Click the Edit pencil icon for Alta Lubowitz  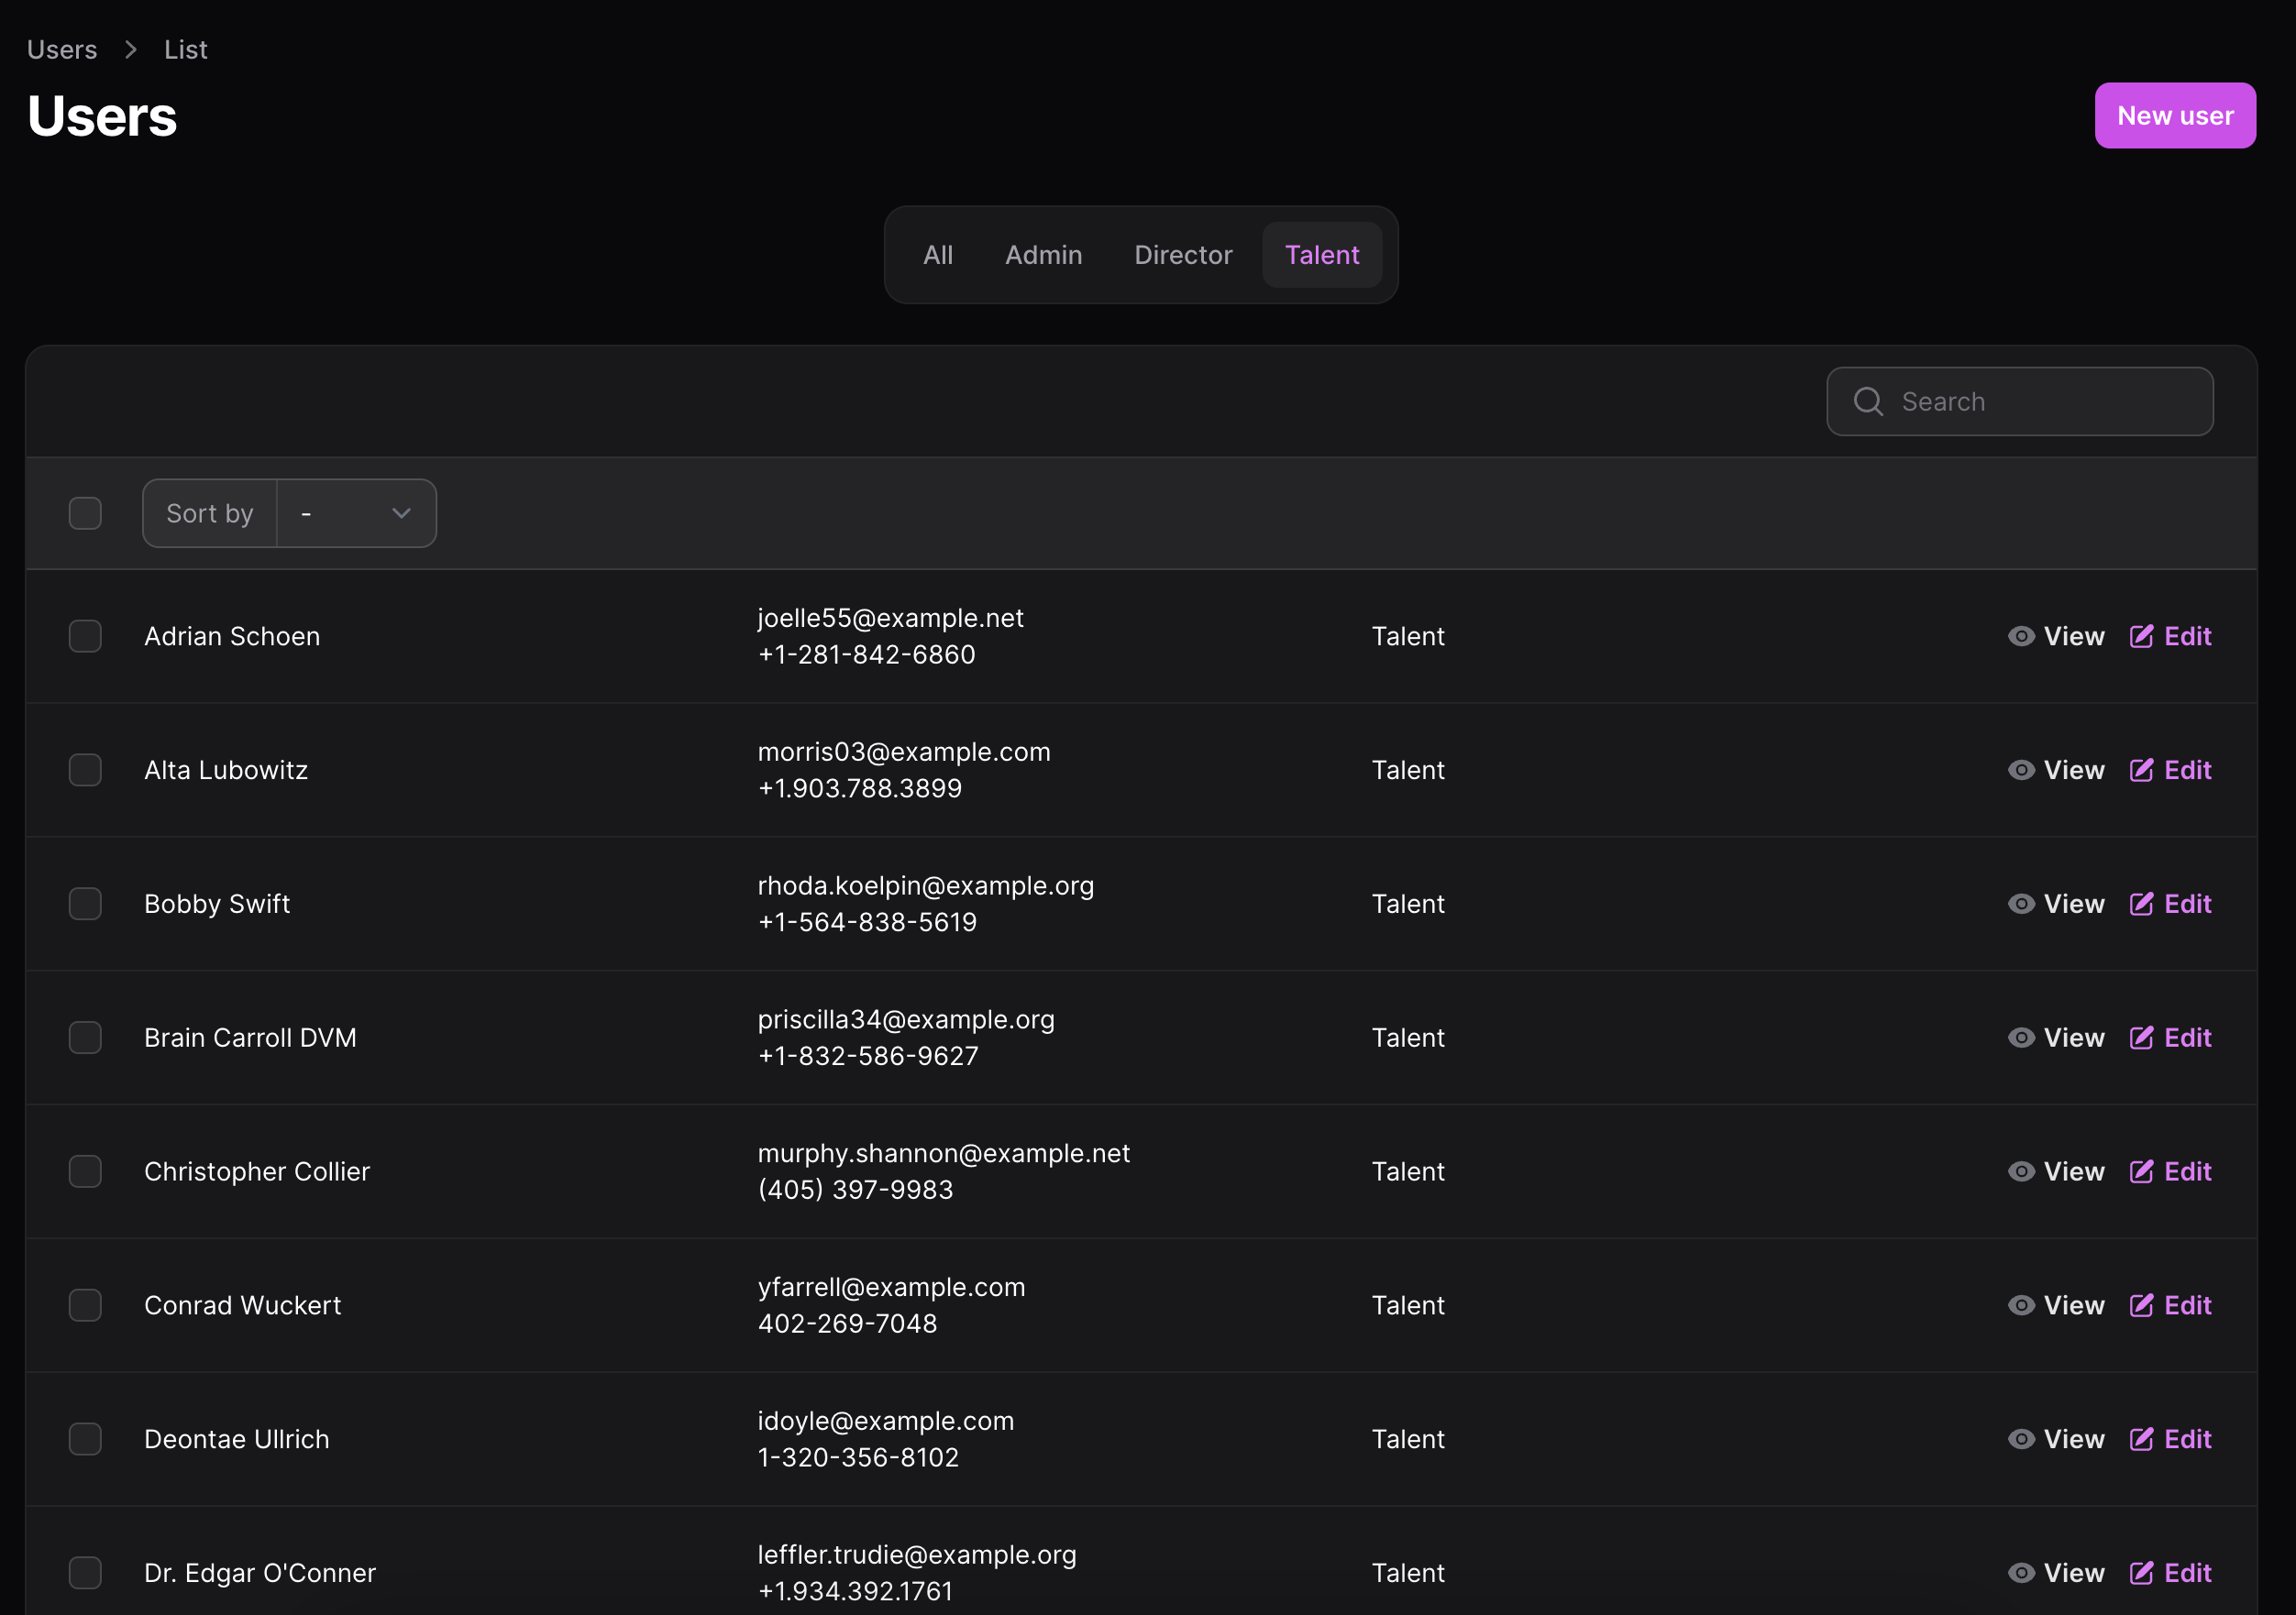pyautogui.click(x=2142, y=770)
